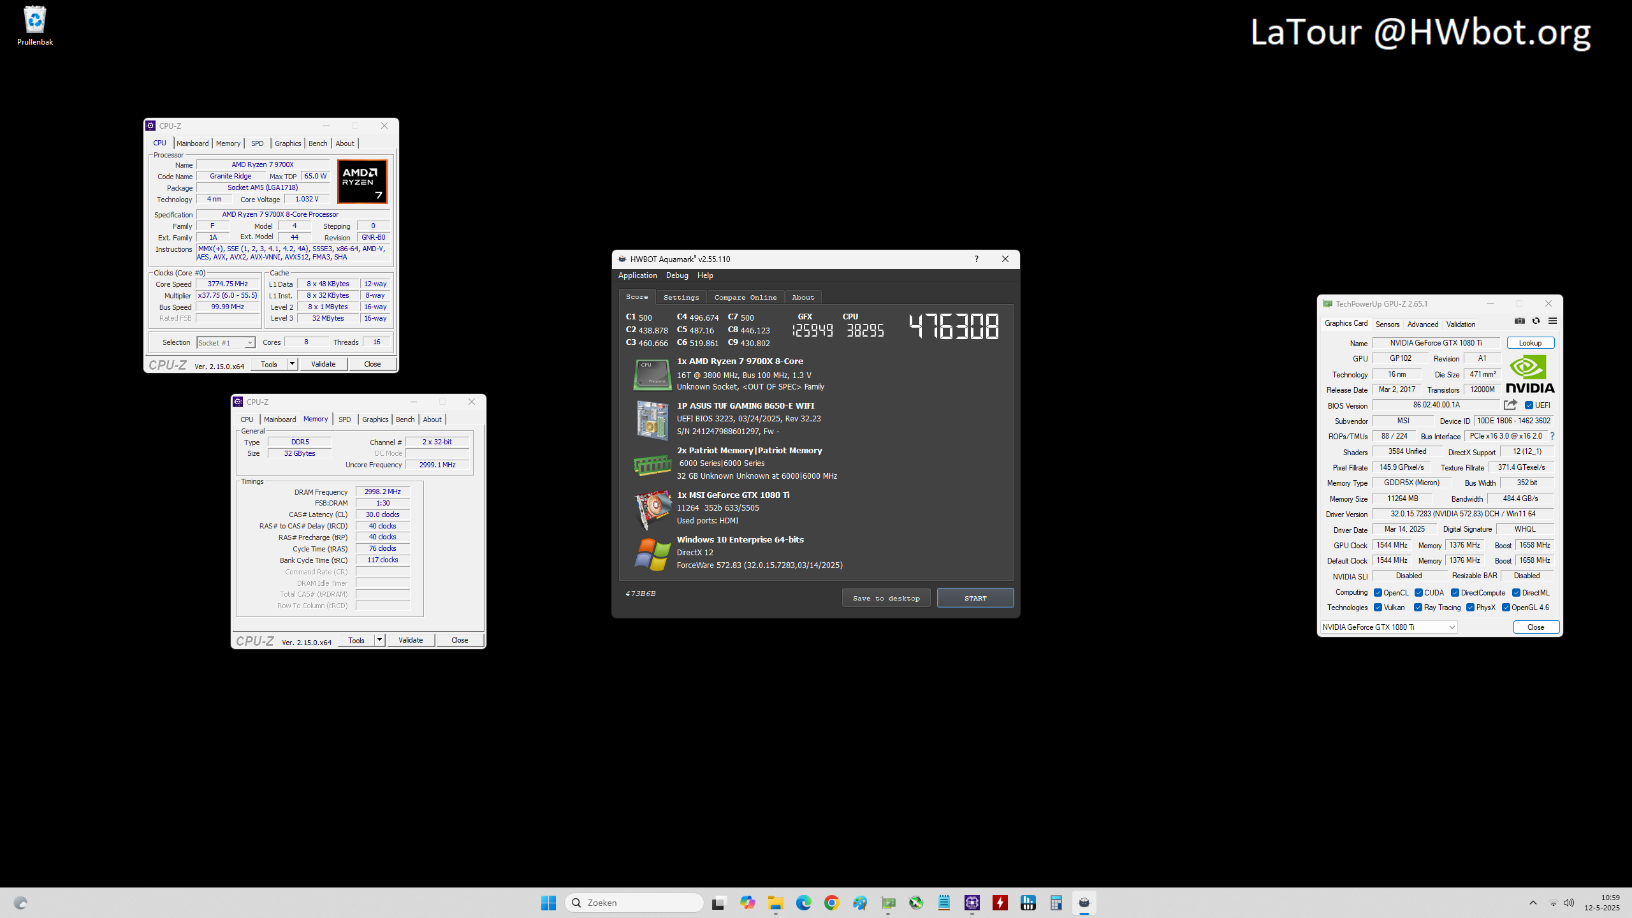The image size is (1632, 918).
Task: Open Microsoft Edge from the taskbar
Action: (803, 903)
